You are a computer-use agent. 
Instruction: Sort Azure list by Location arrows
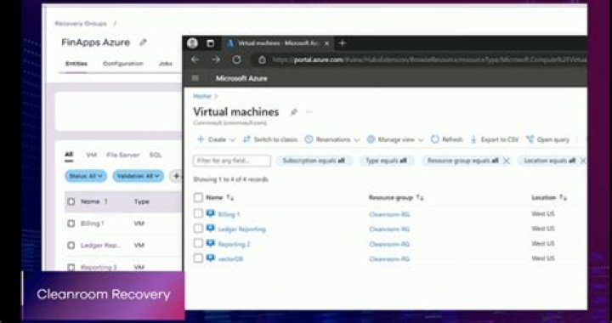click(x=563, y=198)
